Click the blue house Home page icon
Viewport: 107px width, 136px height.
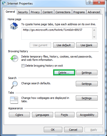[x=14, y=26]
